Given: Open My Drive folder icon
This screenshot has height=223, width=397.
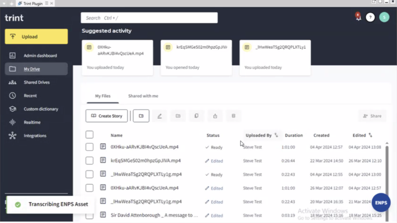Looking at the screenshot, I should tap(12, 69).
